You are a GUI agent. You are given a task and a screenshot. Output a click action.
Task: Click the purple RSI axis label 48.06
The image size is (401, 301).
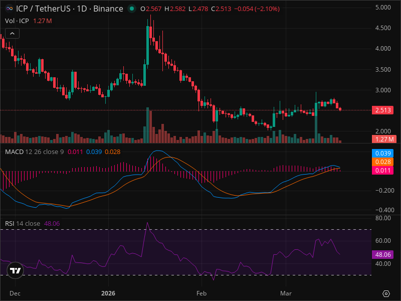pos(382,254)
